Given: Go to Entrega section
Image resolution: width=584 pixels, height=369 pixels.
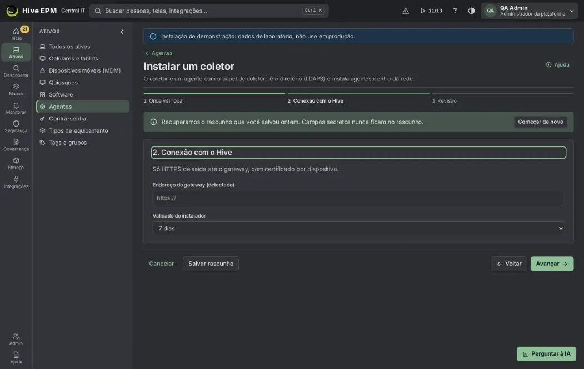Looking at the screenshot, I should [x=16, y=164].
